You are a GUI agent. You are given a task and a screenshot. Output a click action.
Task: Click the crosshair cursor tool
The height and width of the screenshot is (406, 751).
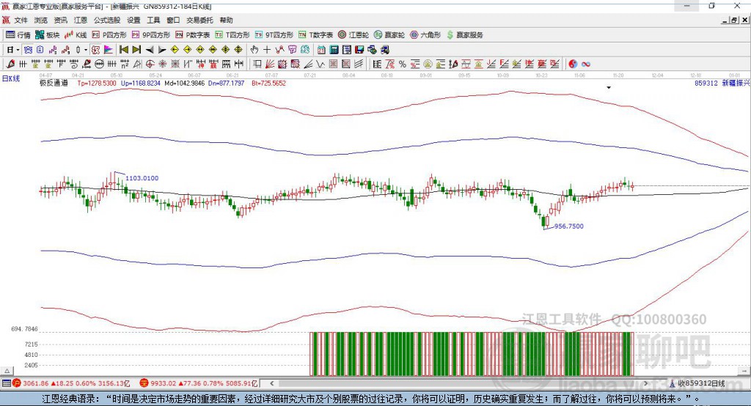pos(267,50)
